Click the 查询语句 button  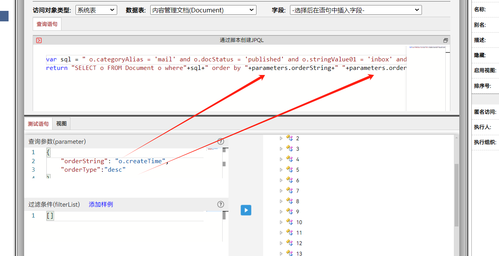[x=47, y=24]
